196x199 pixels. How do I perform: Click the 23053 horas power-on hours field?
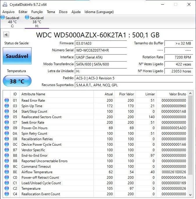pyautogui.click(x=179, y=71)
